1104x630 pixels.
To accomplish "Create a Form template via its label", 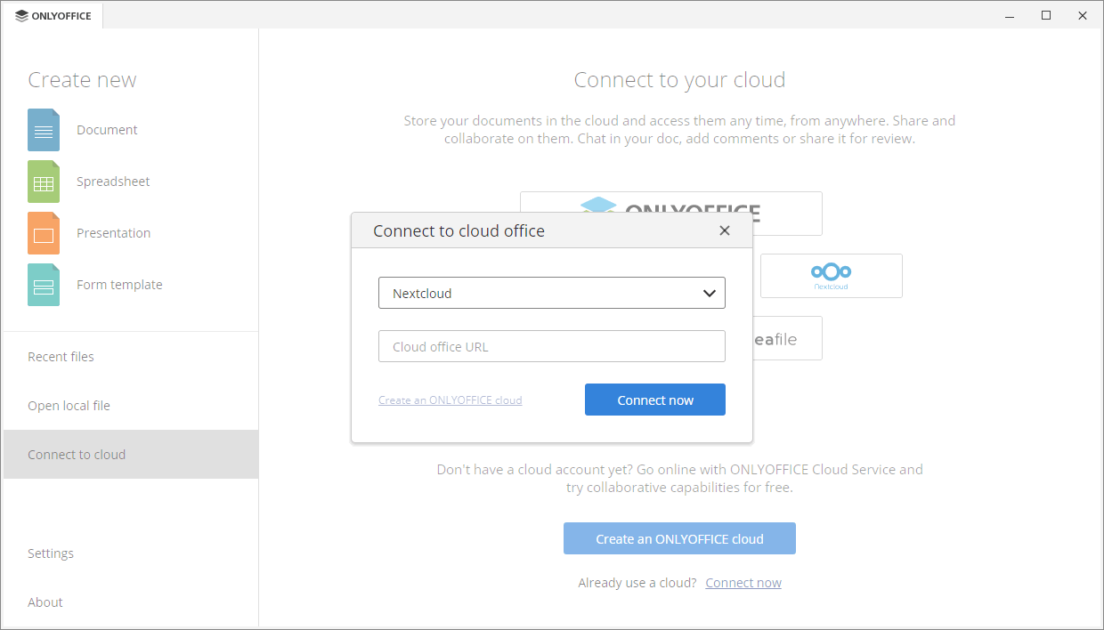I will (x=119, y=285).
